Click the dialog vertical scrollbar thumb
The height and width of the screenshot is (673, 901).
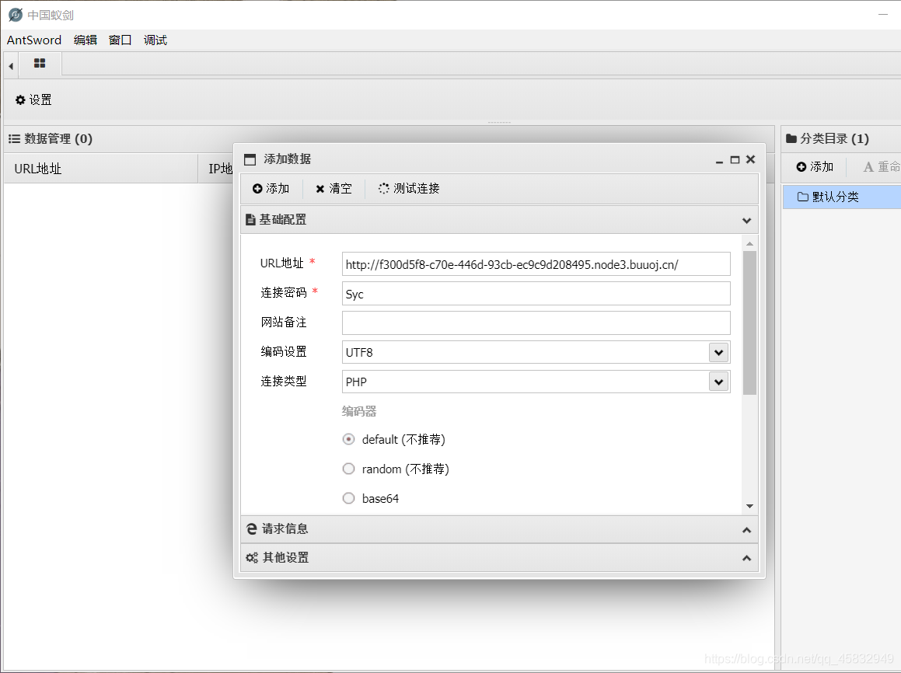pyautogui.click(x=749, y=323)
